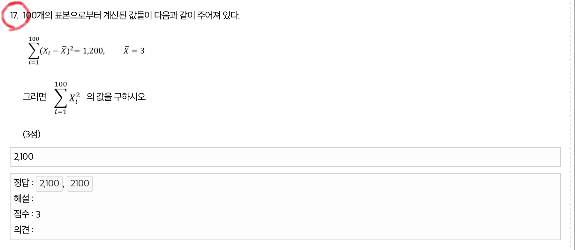This screenshot has height=250, width=575.
Task: Click the "X̄ = 3" sample mean expression
Action: point(134,51)
